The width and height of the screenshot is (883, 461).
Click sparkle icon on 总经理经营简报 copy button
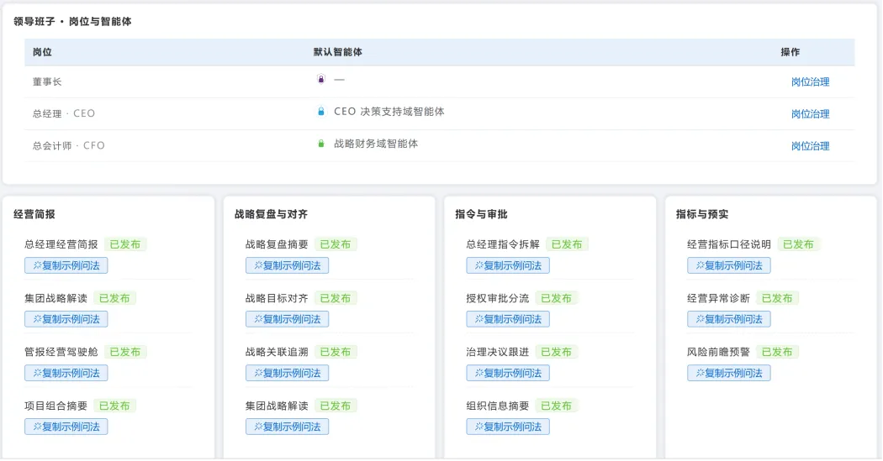[x=37, y=265]
